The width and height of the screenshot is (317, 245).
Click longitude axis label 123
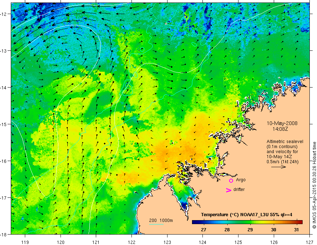[167, 242]
